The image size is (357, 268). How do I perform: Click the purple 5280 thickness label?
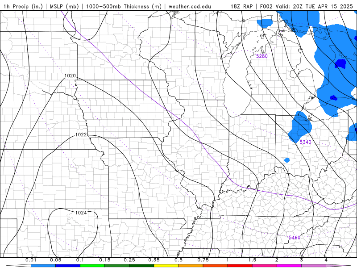pyautogui.click(x=262, y=56)
